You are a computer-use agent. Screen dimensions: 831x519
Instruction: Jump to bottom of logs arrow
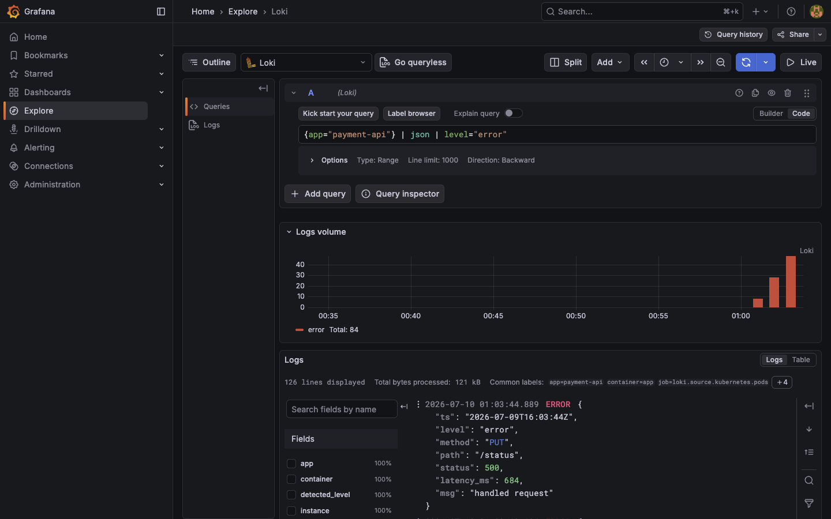click(809, 429)
